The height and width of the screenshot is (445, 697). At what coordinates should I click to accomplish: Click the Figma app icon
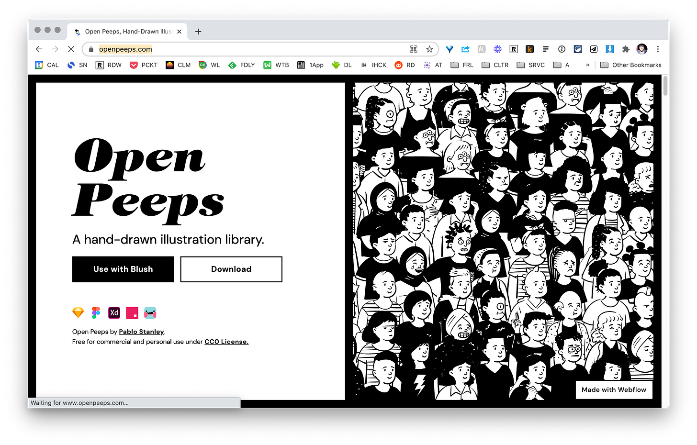pos(96,313)
